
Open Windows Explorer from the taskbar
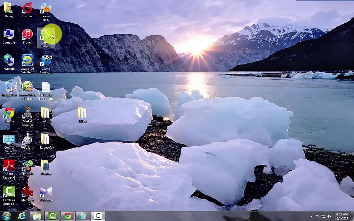pyautogui.click(x=37, y=216)
